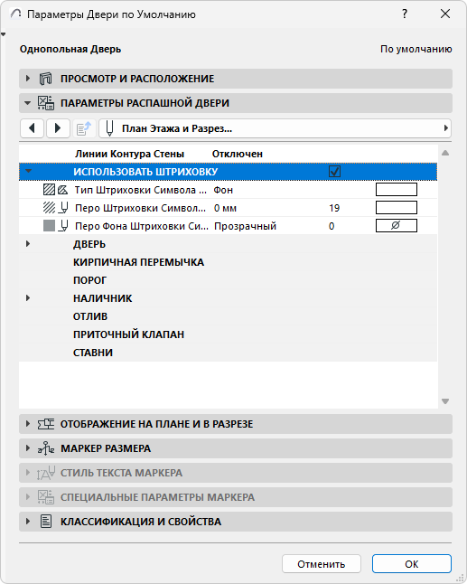Collapse 'ИСПОЛЬЗОВАТЬ ШТРИХОВКУ' group
Image resolution: width=467 pixels, height=584 pixels.
point(28,172)
